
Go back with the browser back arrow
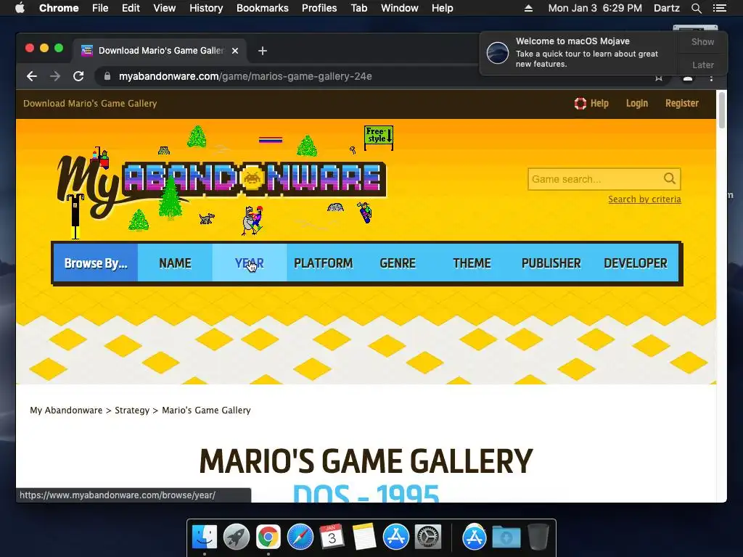tap(32, 76)
